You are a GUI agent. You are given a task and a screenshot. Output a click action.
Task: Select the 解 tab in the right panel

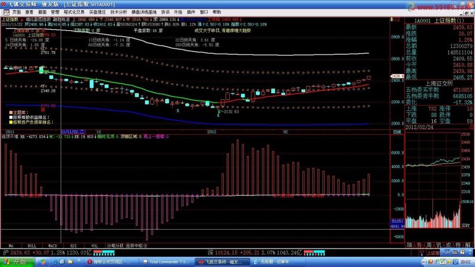click(468, 245)
